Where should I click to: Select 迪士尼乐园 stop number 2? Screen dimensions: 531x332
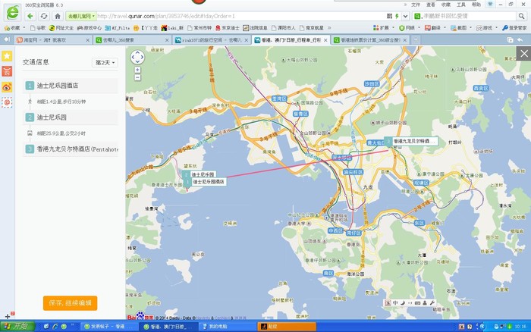(x=52, y=117)
